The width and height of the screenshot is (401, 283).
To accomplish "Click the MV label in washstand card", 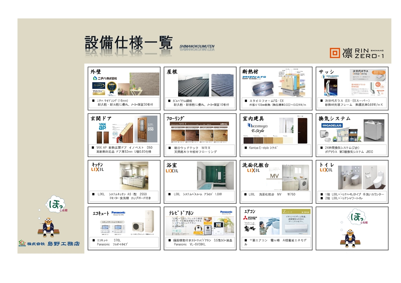I will pyautogui.click(x=274, y=176).
